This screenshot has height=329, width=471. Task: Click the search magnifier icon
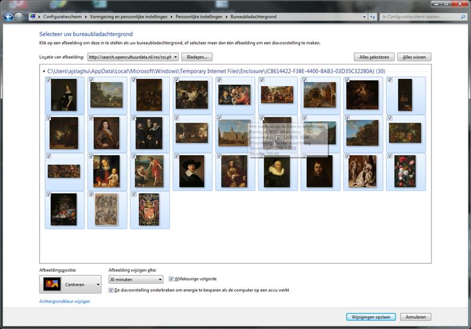tap(463, 17)
